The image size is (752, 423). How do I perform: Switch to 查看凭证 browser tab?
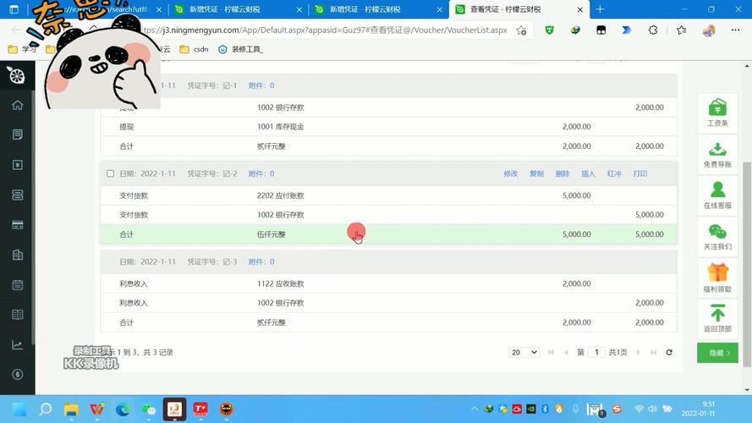[x=519, y=9]
